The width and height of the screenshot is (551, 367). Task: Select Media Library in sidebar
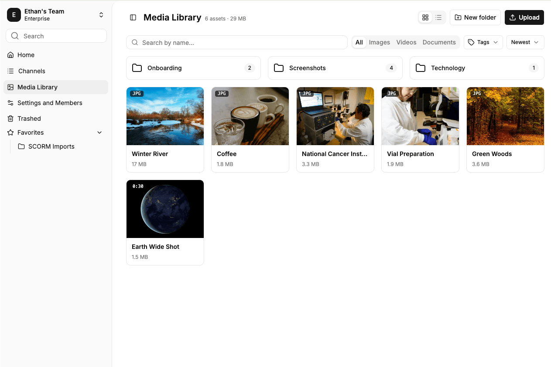click(x=56, y=87)
